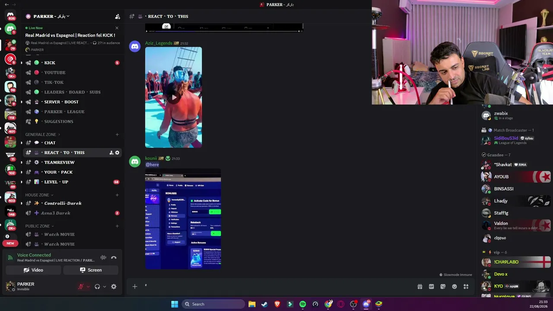553x311 pixels.
Task: Open the GIF picker
Action: click(431, 286)
